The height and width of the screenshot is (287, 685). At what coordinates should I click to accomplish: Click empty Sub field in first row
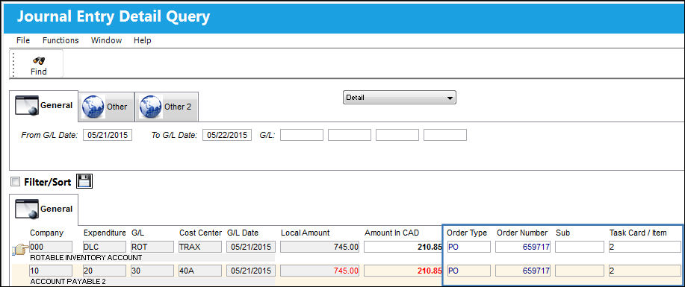(580, 247)
